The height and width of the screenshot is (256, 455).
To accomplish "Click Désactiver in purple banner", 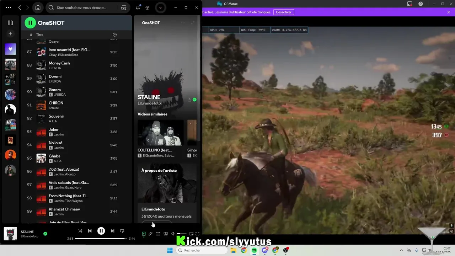I will click(284, 12).
